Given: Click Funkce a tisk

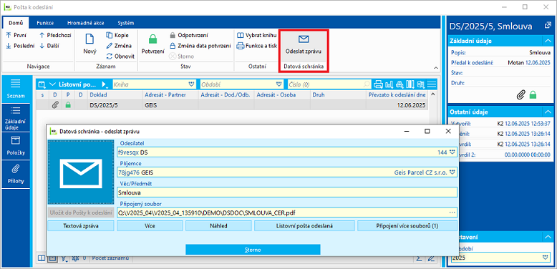Looking at the screenshot, I should pos(256,45).
